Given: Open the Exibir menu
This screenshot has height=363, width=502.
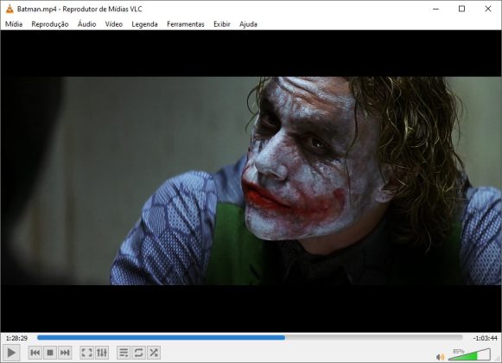Looking at the screenshot, I should pyautogui.click(x=222, y=24).
